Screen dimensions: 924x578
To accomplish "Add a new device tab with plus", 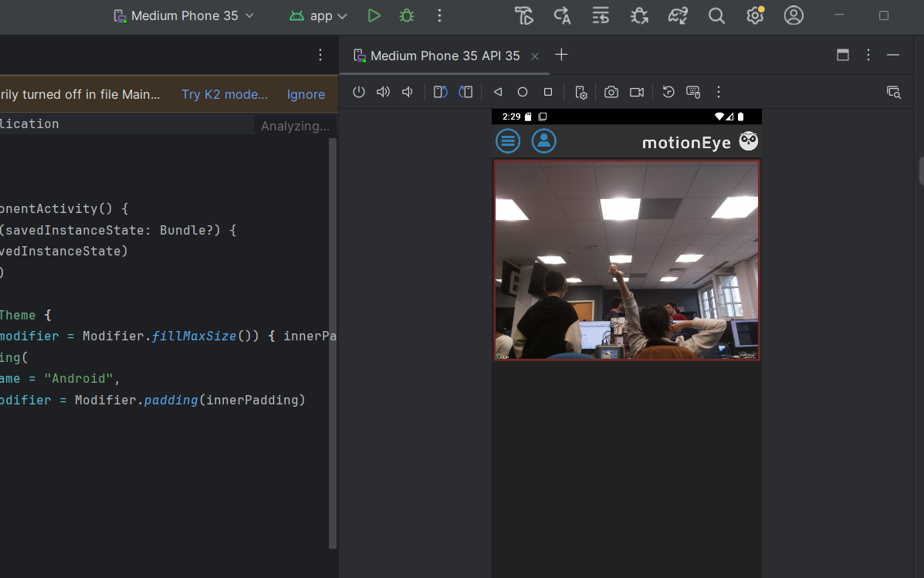I will (x=562, y=55).
